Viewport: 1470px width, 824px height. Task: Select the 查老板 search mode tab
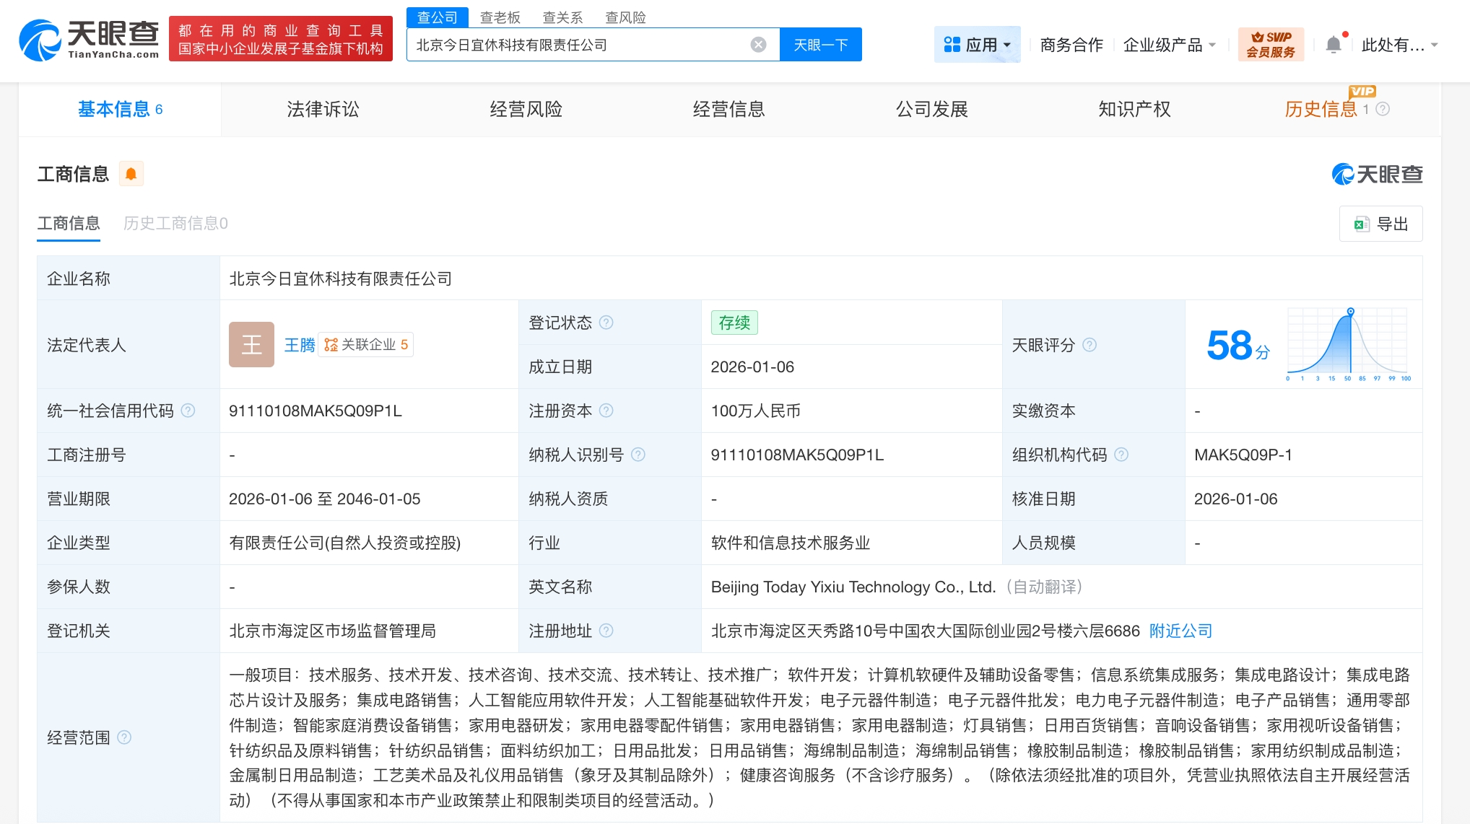(x=500, y=17)
